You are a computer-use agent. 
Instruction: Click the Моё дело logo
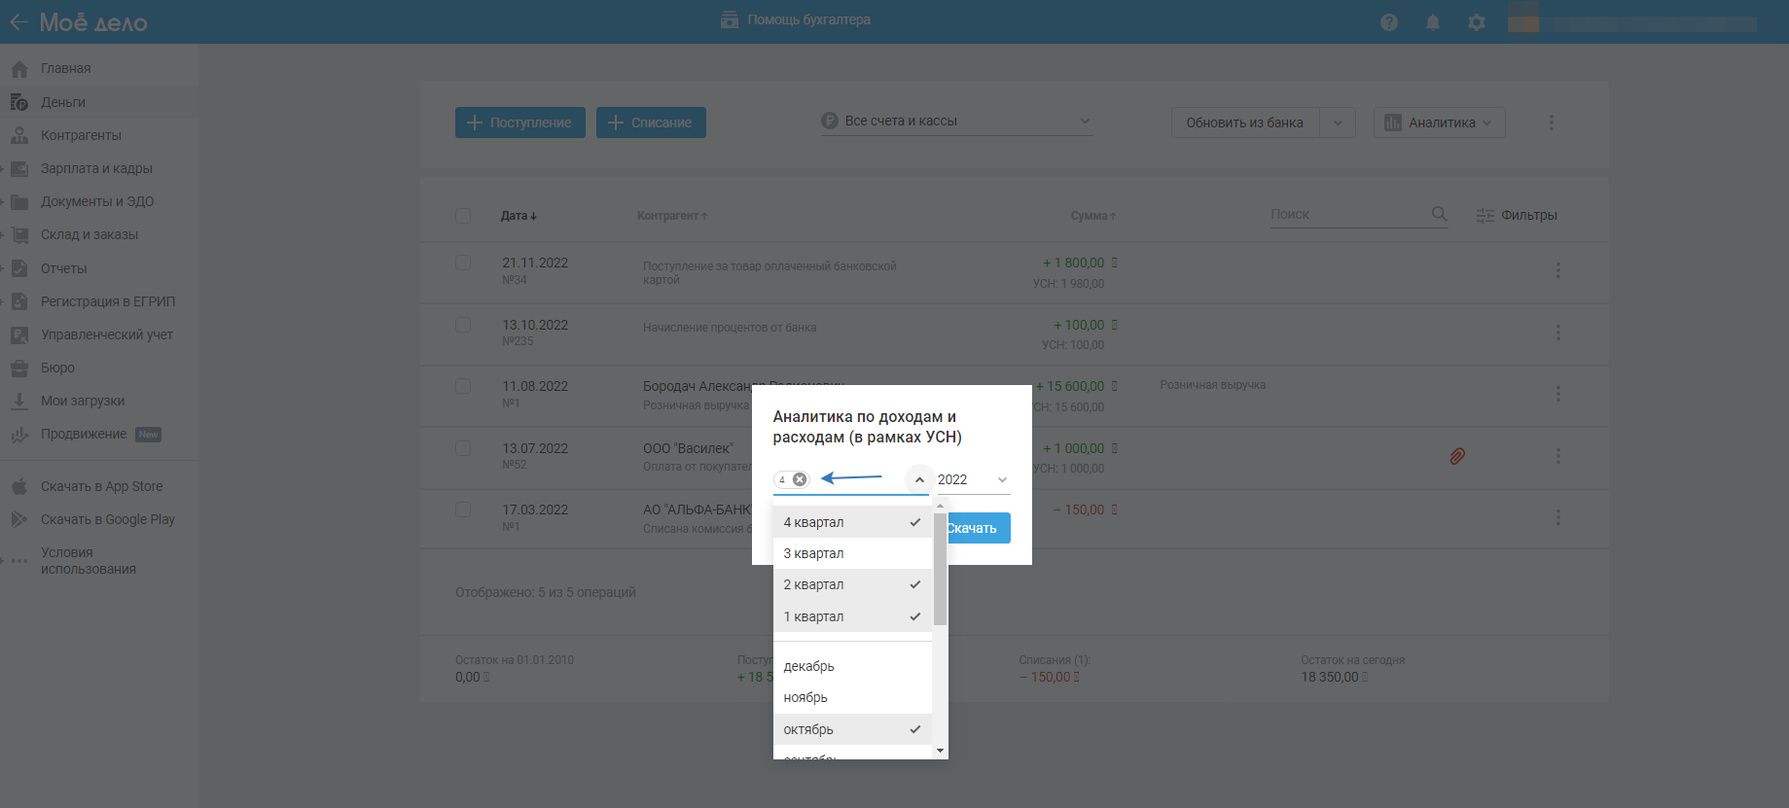(93, 21)
